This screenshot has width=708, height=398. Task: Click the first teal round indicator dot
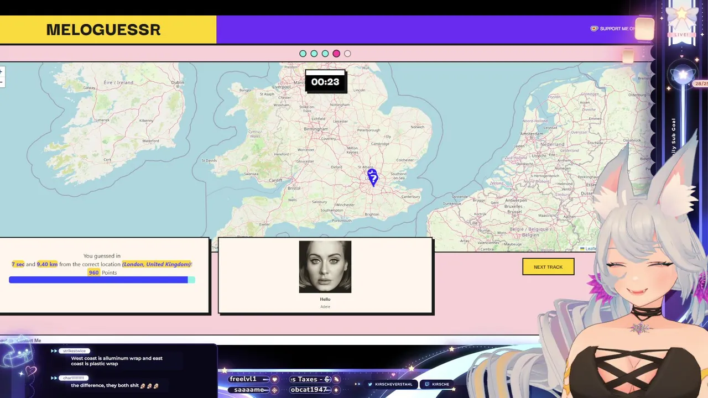(x=303, y=54)
